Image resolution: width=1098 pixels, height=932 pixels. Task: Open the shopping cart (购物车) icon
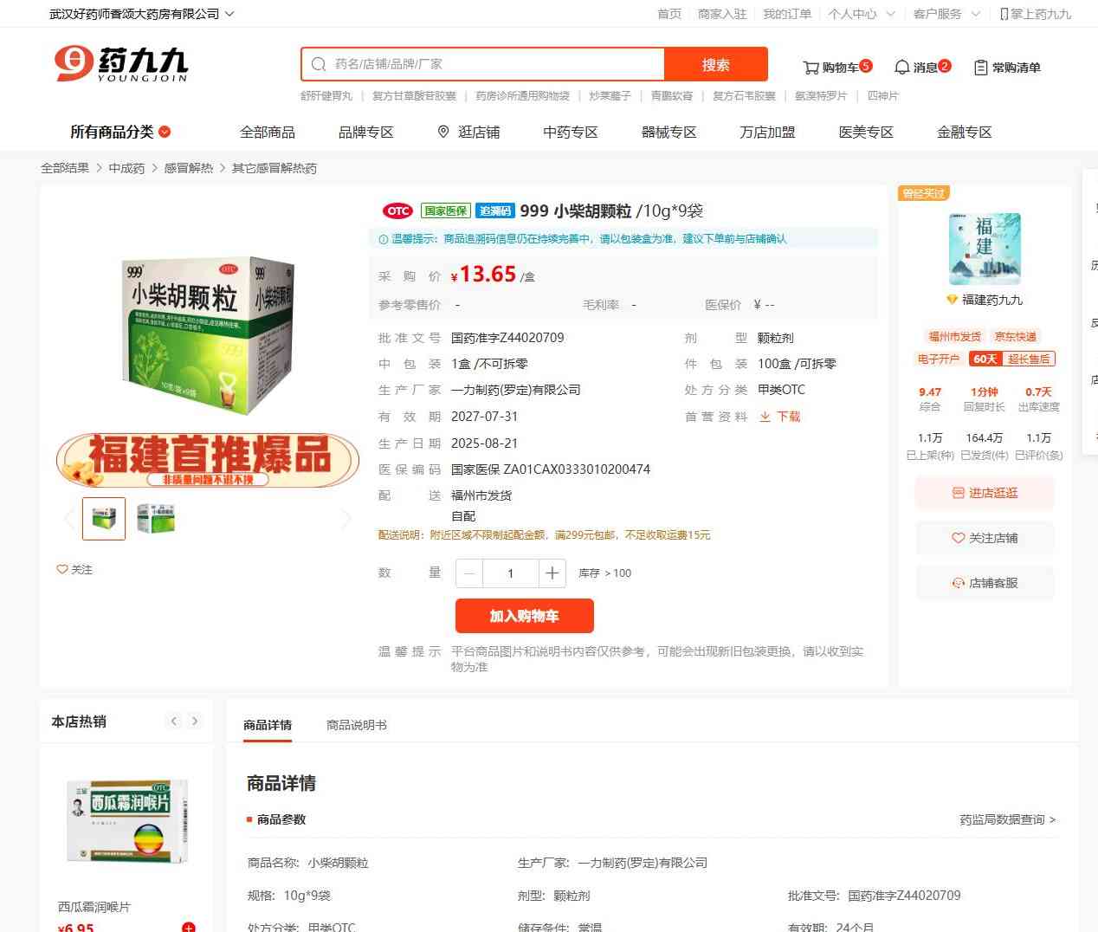811,68
